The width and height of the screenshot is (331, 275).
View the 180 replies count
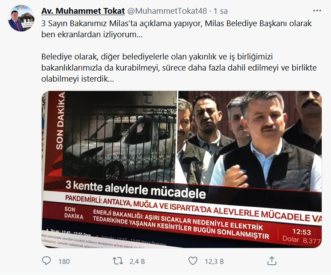click(x=64, y=262)
